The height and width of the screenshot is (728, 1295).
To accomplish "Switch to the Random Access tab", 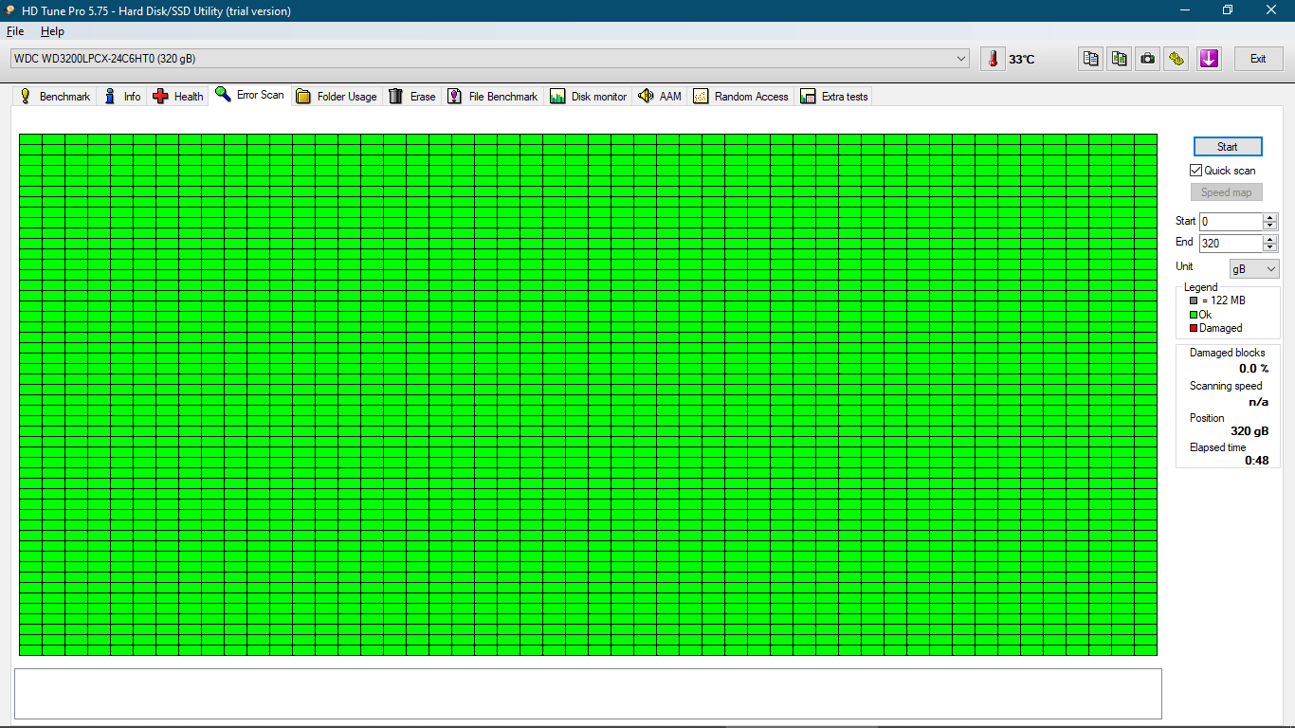I will pos(741,96).
